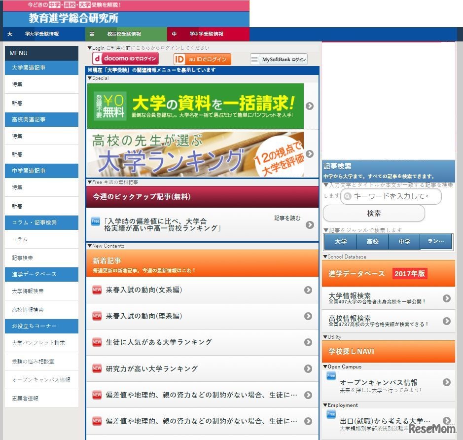The height and width of the screenshot is (440, 463).
Task: Collapse the School Database section
Action: pyautogui.click(x=324, y=257)
